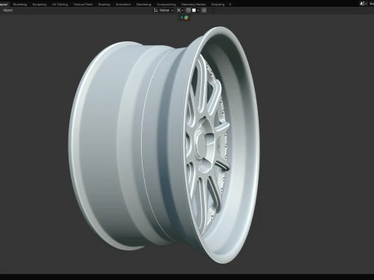Image resolution: width=374 pixels, height=280 pixels.
Task: Open the Compositing workspace tab
Action: [166, 5]
